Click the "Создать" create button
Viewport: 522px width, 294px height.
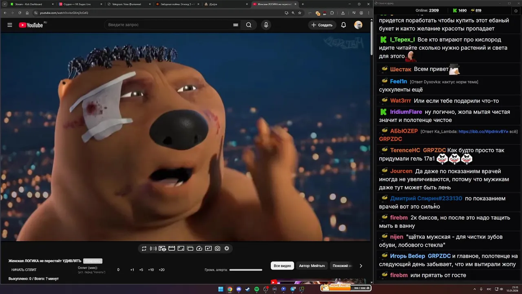tap(322, 25)
